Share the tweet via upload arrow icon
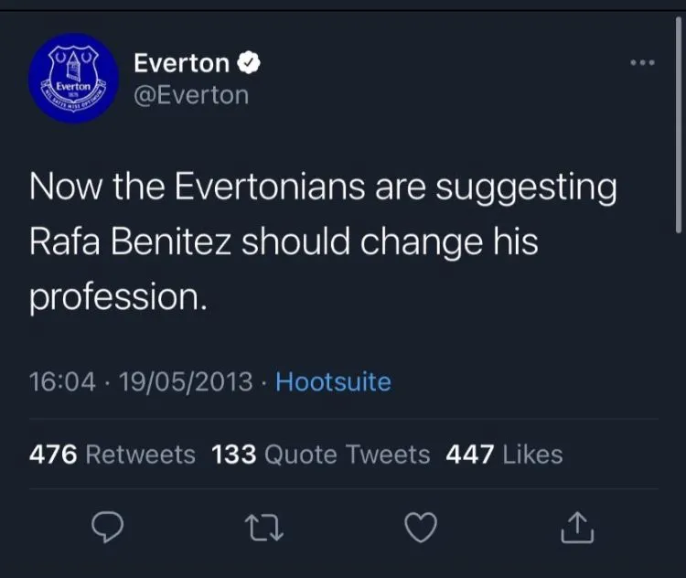 (x=577, y=527)
